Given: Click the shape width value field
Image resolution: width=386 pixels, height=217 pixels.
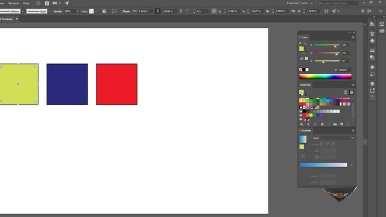Looking at the screenshot, I should click(145, 11).
